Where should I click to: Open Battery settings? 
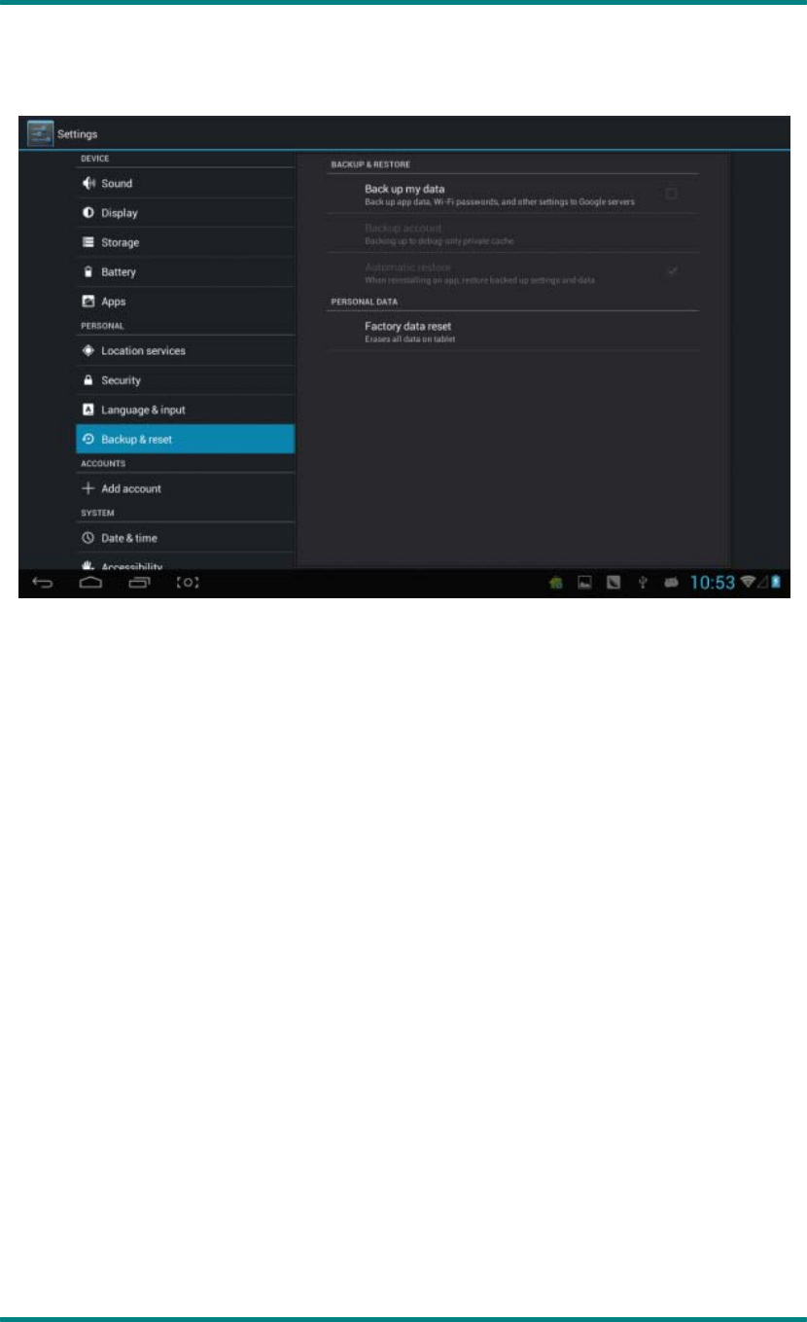click(x=185, y=272)
